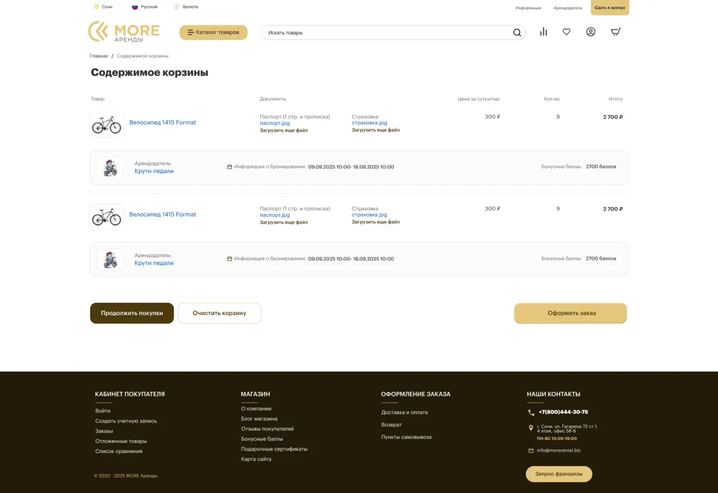Open the Валюта currency selector
Image resolution: width=718 pixels, height=493 pixels.
click(x=186, y=7)
